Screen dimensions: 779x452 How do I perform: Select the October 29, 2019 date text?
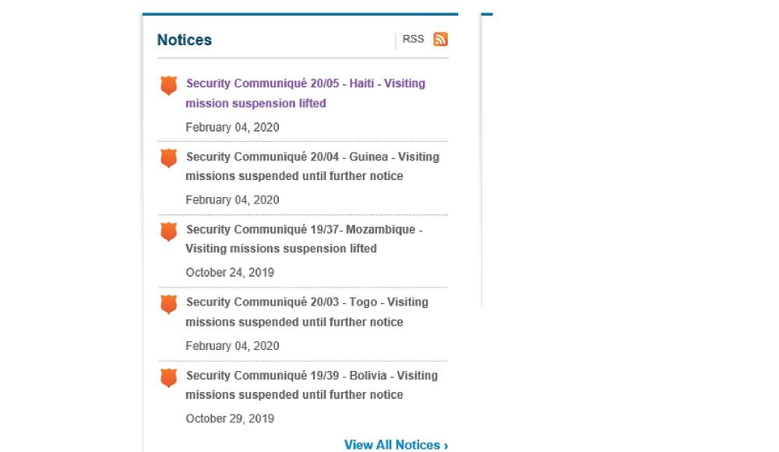click(x=230, y=418)
